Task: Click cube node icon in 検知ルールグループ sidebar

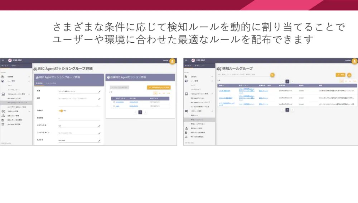Action: coord(186,81)
